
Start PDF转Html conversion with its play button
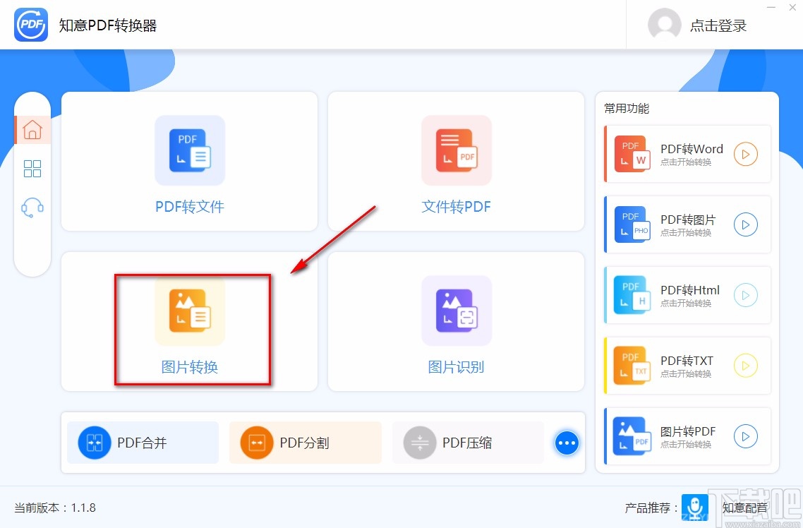[x=746, y=295]
